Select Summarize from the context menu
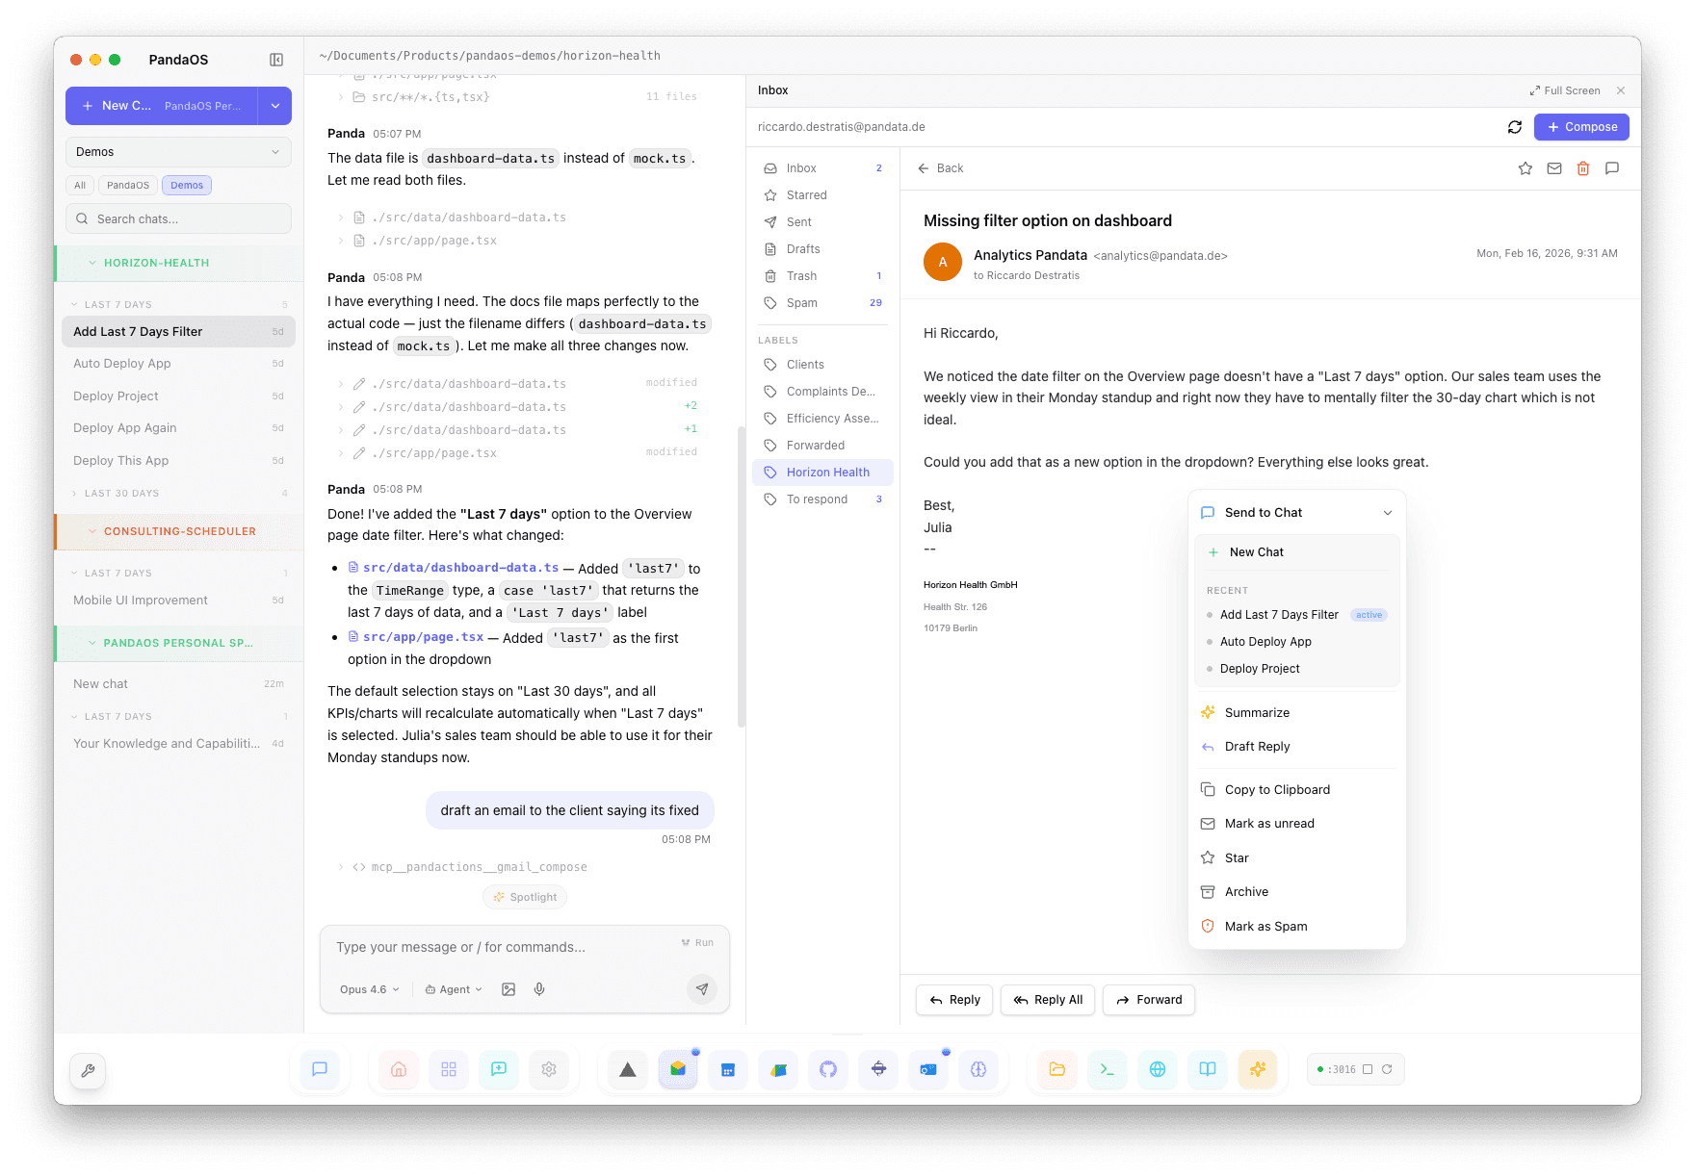Image resolution: width=1695 pixels, height=1176 pixels. [x=1256, y=712]
